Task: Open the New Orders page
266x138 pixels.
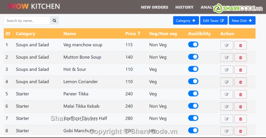Action: pos(154,7)
